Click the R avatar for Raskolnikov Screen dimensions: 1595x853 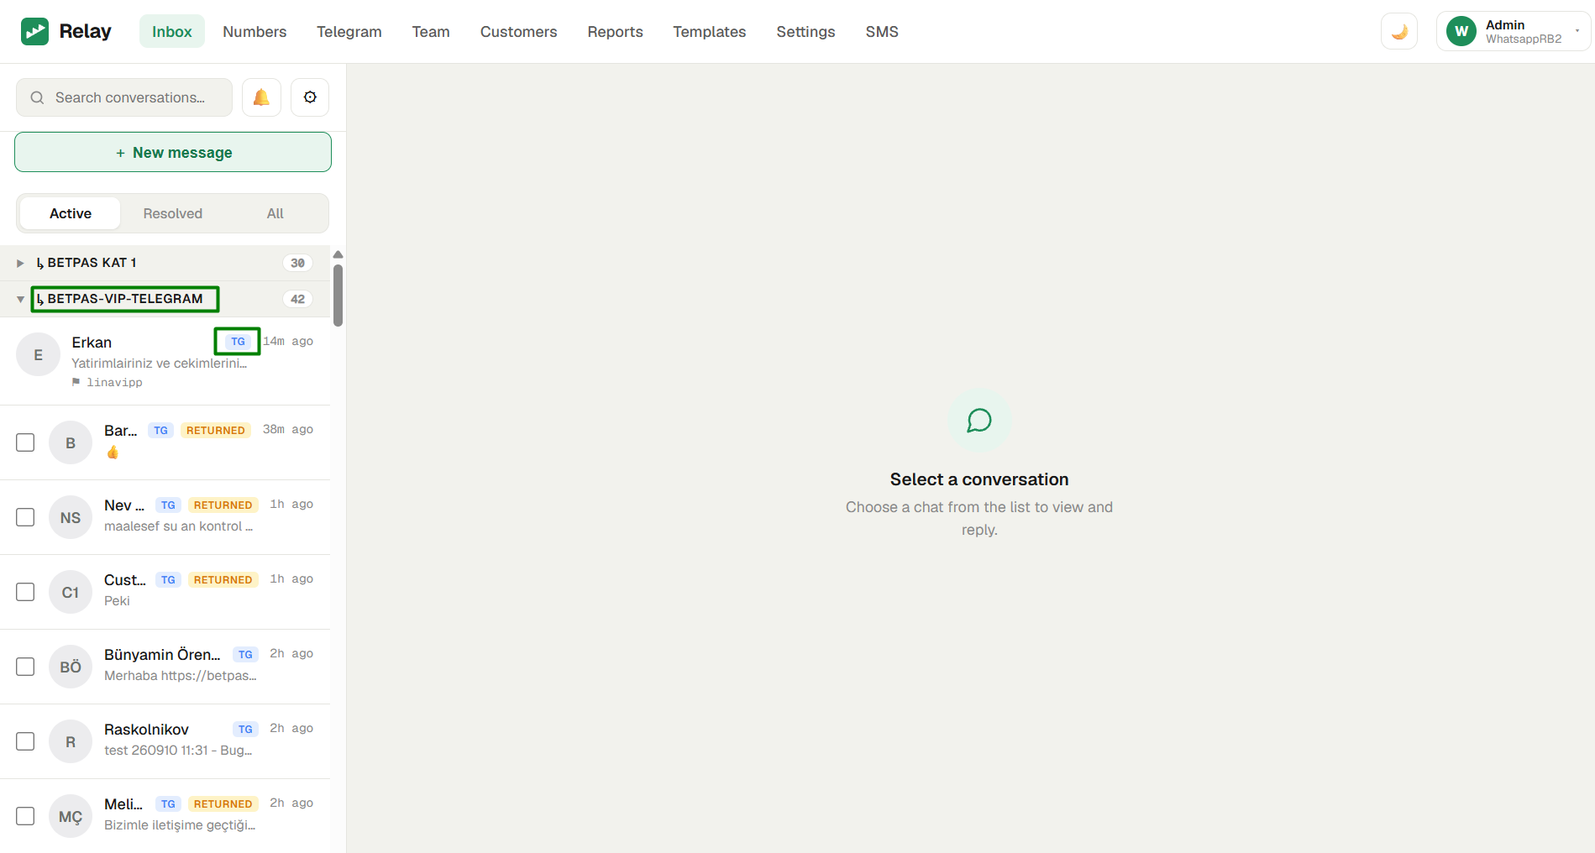71,741
